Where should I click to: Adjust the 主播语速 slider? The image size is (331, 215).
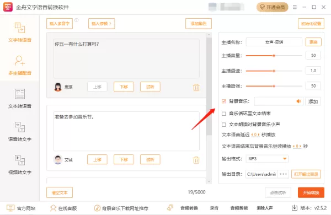pyautogui.click(x=274, y=71)
